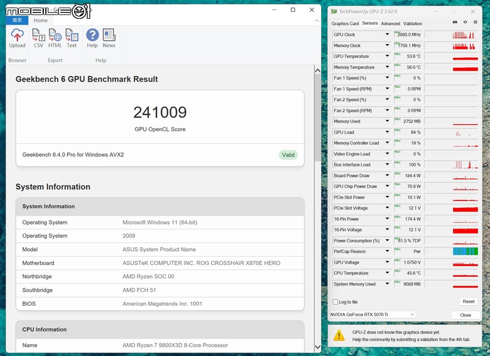The image size is (490, 356).
Task: Open System Memory Used sensor dropdown
Action: (x=387, y=284)
